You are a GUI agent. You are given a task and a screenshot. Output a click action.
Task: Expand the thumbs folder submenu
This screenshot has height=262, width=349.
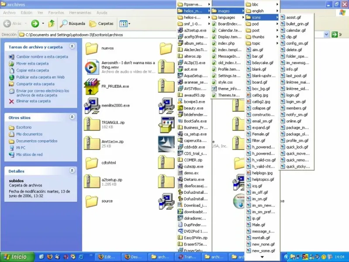(262, 37)
